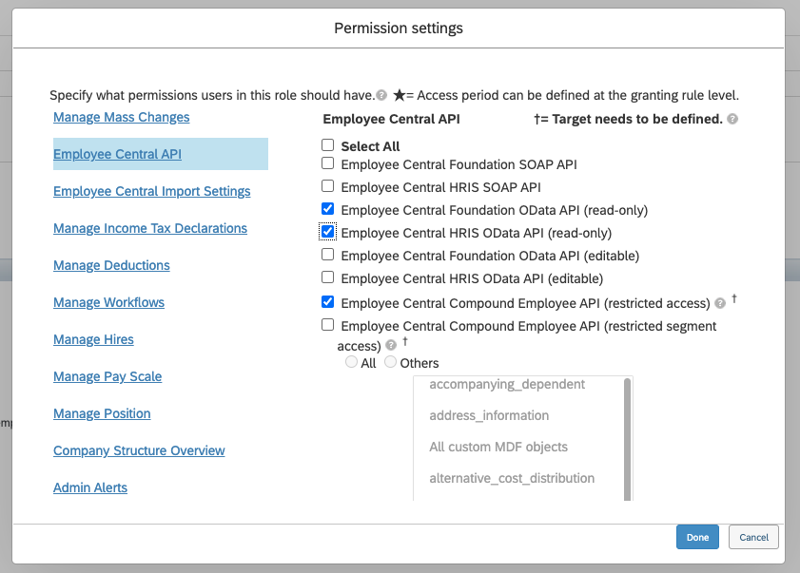This screenshot has height=573, width=800.
Task: Click help icon after 'should have' text
Action: tap(381, 96)
